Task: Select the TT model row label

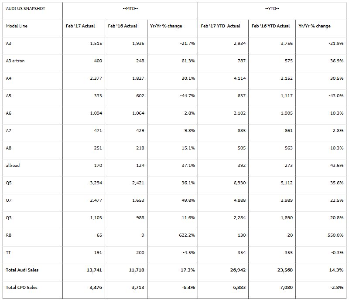Action: click(9, 252)
